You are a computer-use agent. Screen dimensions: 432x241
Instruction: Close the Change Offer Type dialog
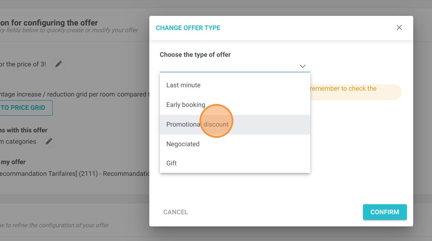tap(399, 28)
